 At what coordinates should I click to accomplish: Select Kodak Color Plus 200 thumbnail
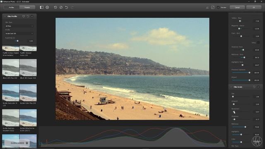(x=28, y=93)
